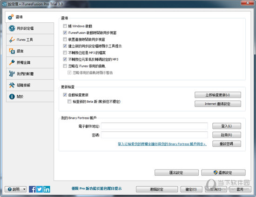The image size is (256, 197).
Task: Open the Facebook share icon
Action: pyautogui.click(x=32, y=189)
